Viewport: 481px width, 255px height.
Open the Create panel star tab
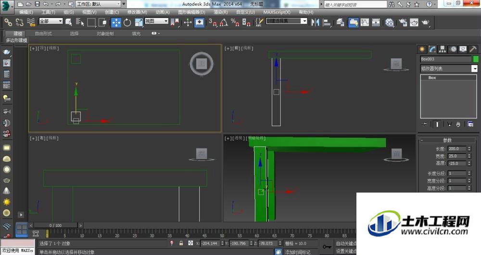(422, 49)
